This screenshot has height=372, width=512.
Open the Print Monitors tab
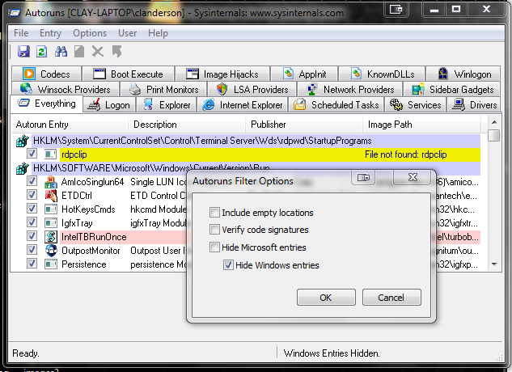pos(164,89)
